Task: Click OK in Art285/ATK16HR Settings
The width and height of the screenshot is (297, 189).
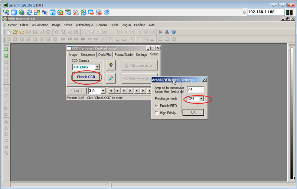Action: [x=193, y=112]
